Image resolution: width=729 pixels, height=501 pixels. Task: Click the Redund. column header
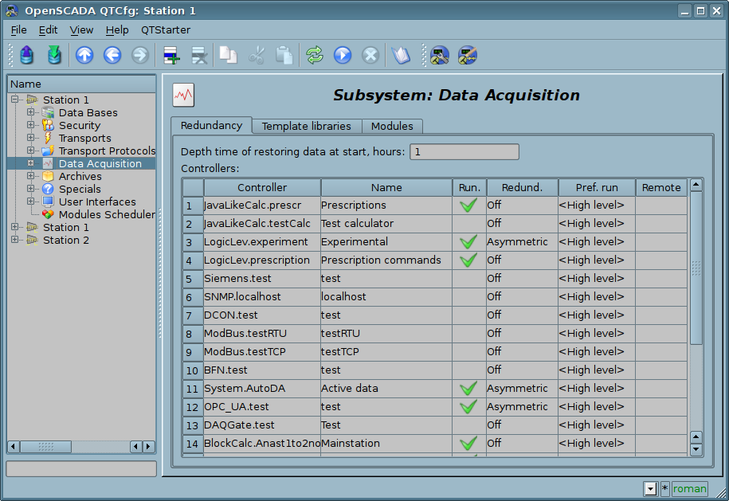[x=522, y=188]
